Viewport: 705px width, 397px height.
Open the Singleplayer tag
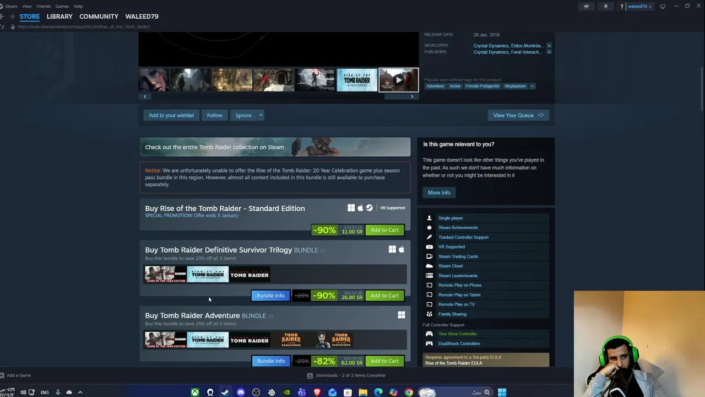[x=515, y=86]
